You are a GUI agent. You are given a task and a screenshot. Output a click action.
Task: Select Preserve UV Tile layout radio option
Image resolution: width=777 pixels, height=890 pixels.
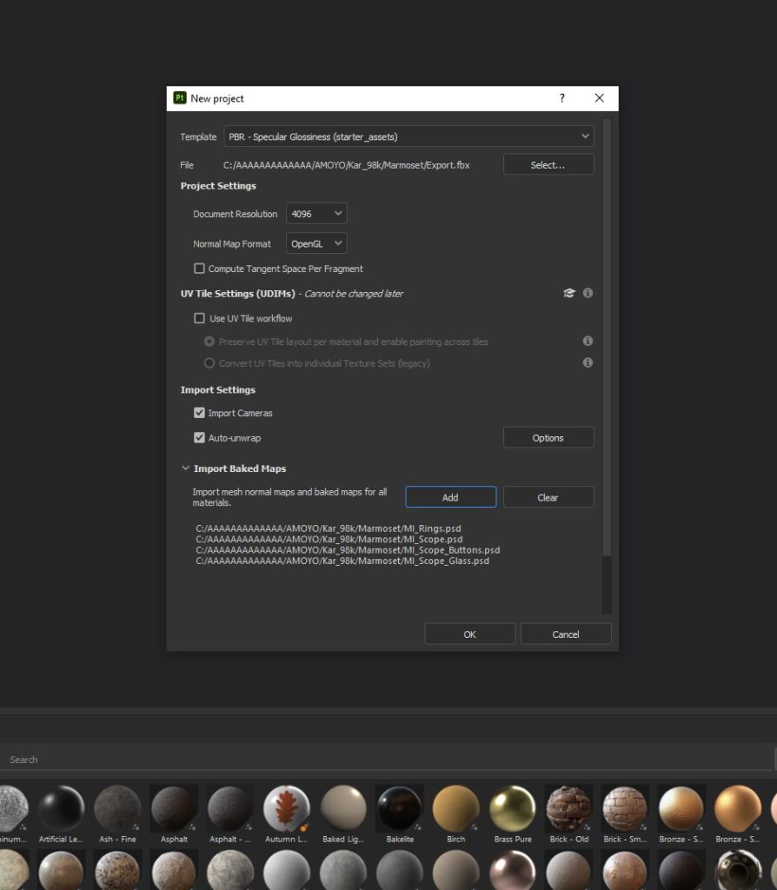pos(209,342)
